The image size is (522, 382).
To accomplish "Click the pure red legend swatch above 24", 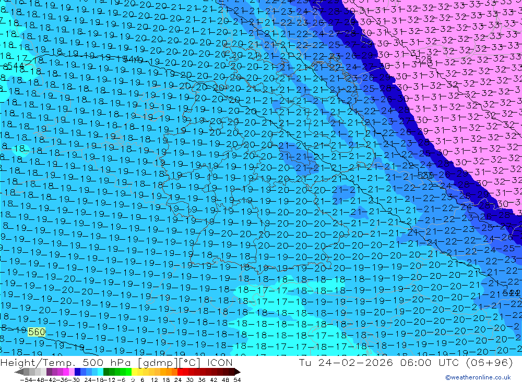I will pos(180,372).
